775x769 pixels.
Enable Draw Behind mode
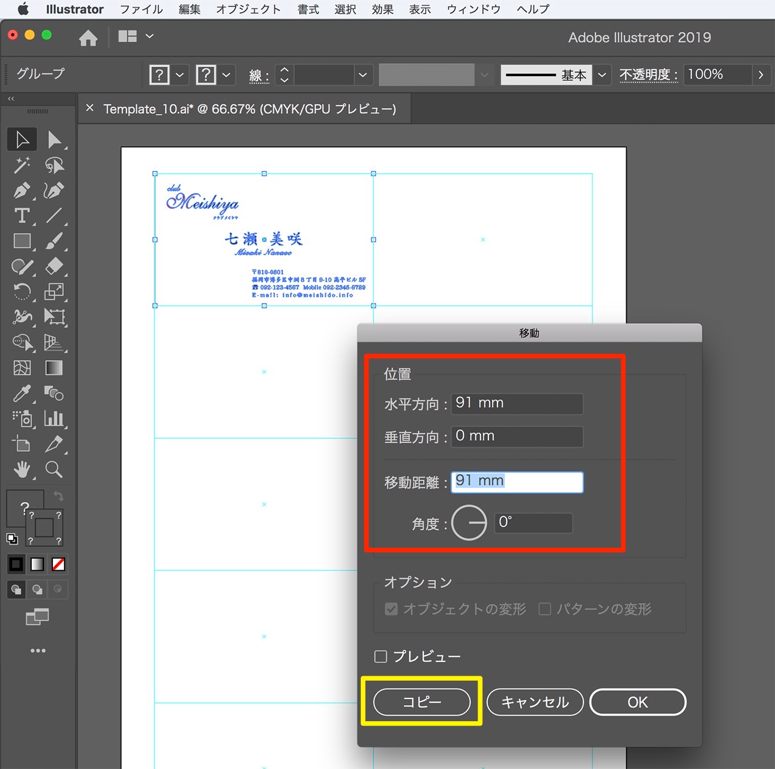[37, 589]
